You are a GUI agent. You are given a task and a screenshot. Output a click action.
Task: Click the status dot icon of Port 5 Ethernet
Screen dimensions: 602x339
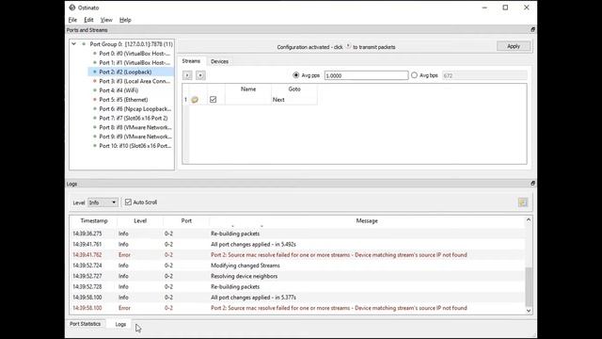tap(94, 100)
